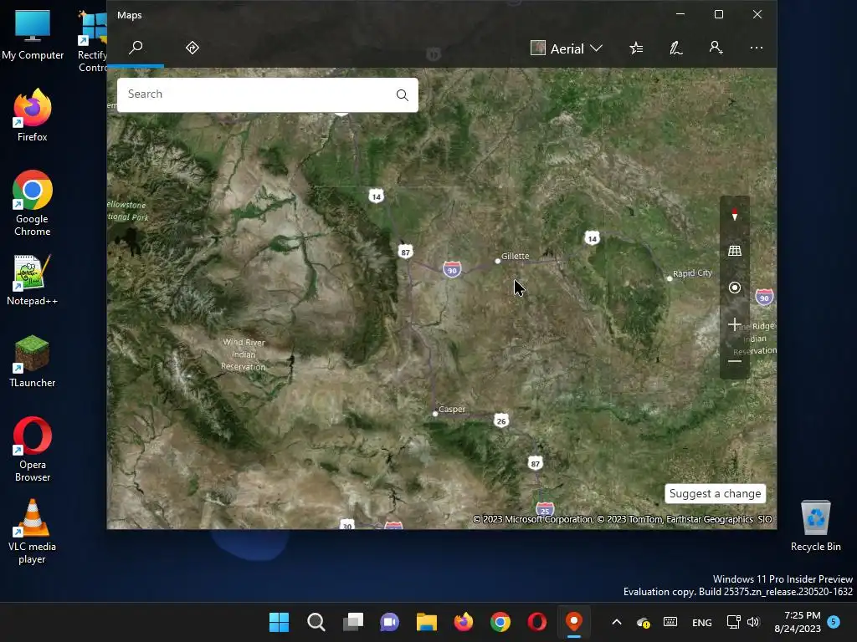This screenshot has height=642, width=857.
Task: Click the Aerial map style thumbnail
Action: coord(538,48)
